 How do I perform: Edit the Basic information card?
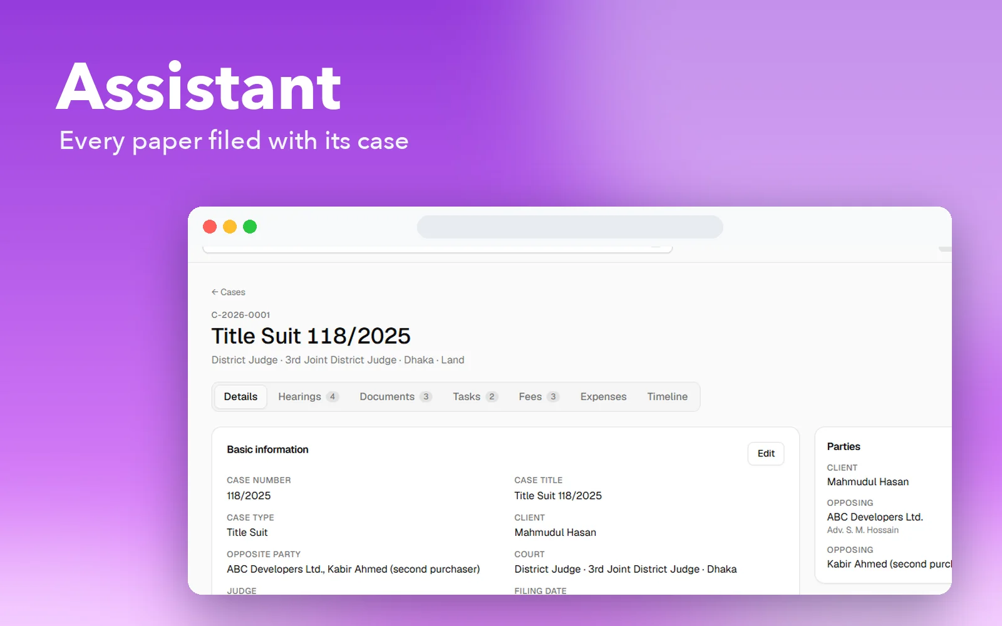click(x=766, y=454)
